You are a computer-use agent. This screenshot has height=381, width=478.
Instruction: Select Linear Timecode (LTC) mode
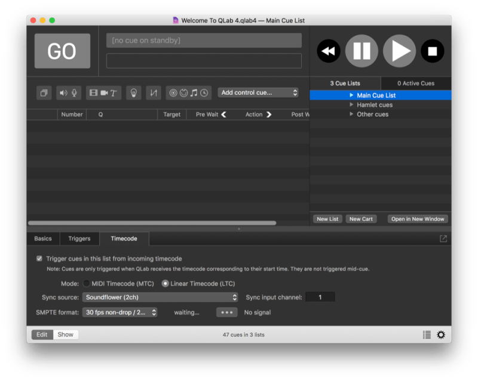click(x=166, y=284)
